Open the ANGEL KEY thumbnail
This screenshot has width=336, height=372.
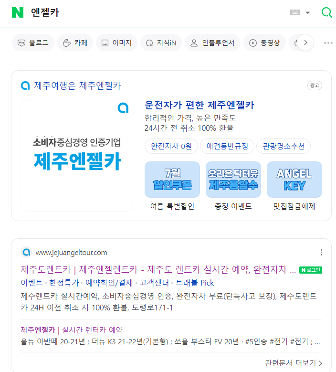click(x=294, y=180)
